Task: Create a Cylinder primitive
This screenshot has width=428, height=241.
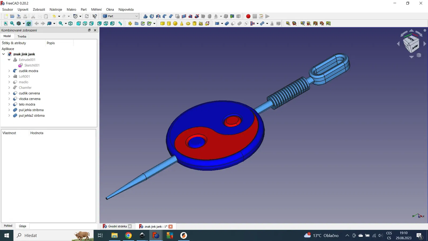Action: tap(169, 24)
